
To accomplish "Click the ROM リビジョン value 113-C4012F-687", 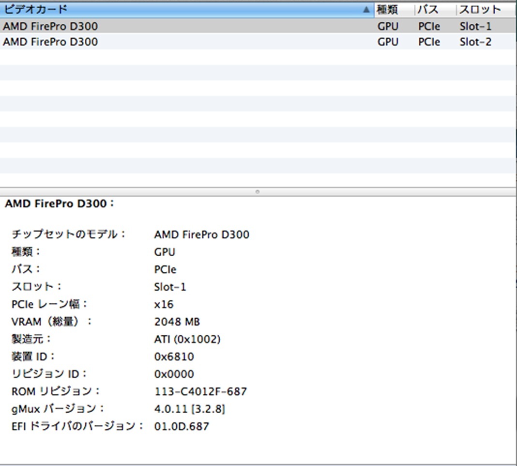I will (x=200, y=392).
